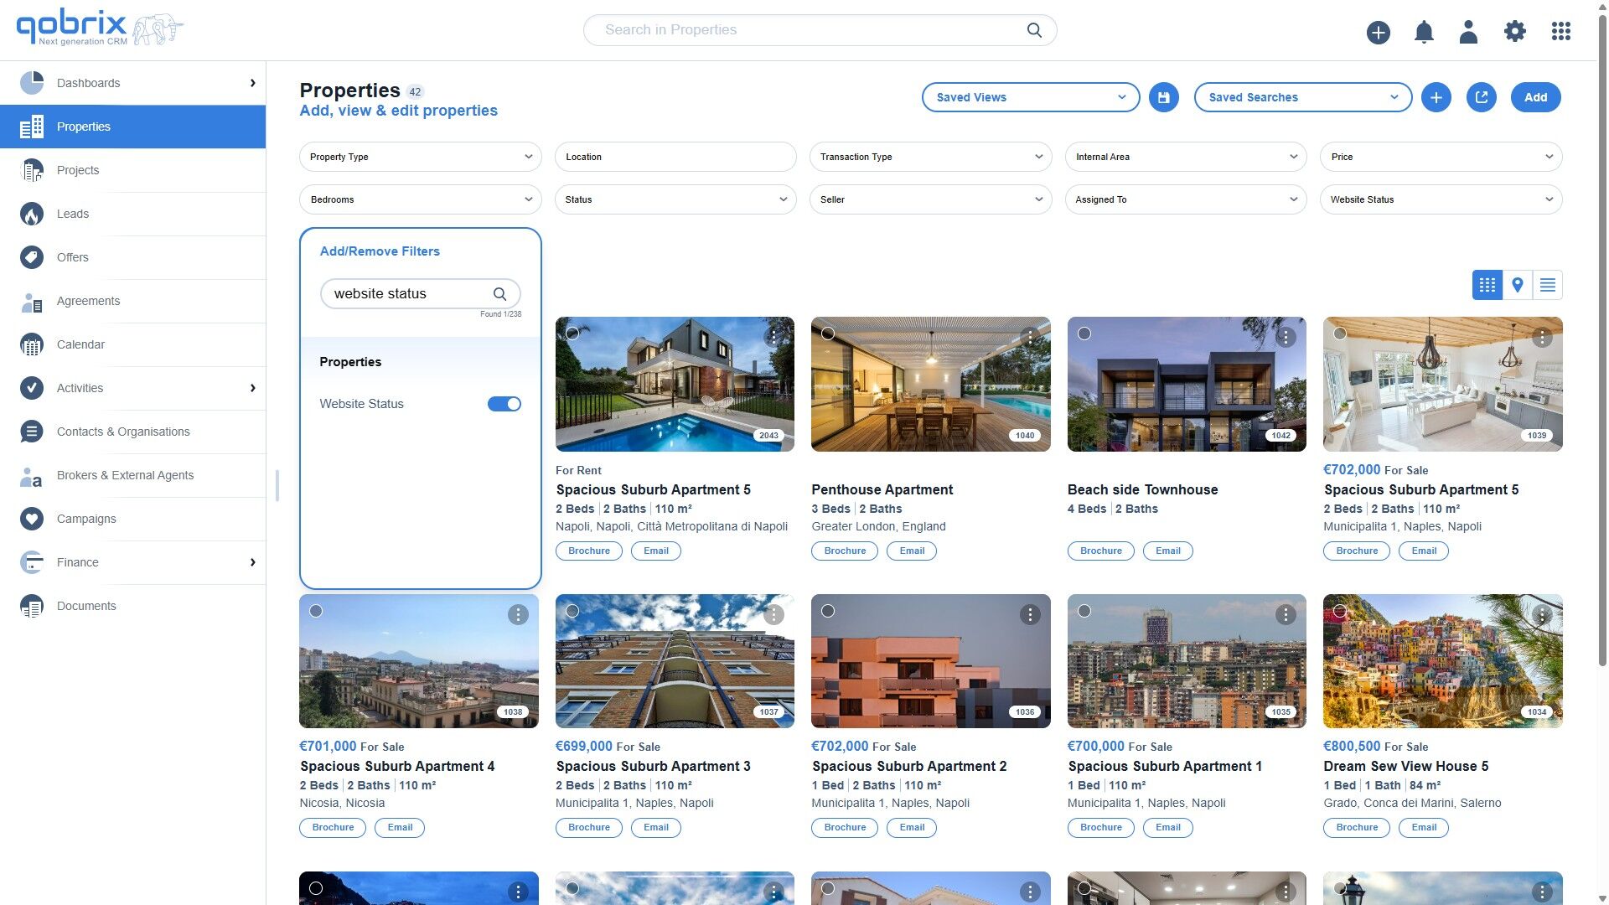Click the save view disk icon
Screen dimensions: 1609x905
(1163, 97)
